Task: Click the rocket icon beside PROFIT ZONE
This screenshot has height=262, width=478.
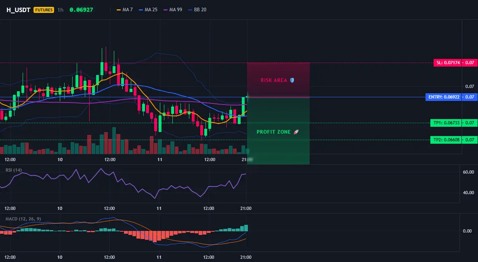Action: pyautogui.click(x=296, y=132)
